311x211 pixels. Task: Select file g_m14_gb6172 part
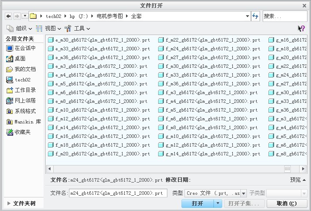tap(209, 154)
